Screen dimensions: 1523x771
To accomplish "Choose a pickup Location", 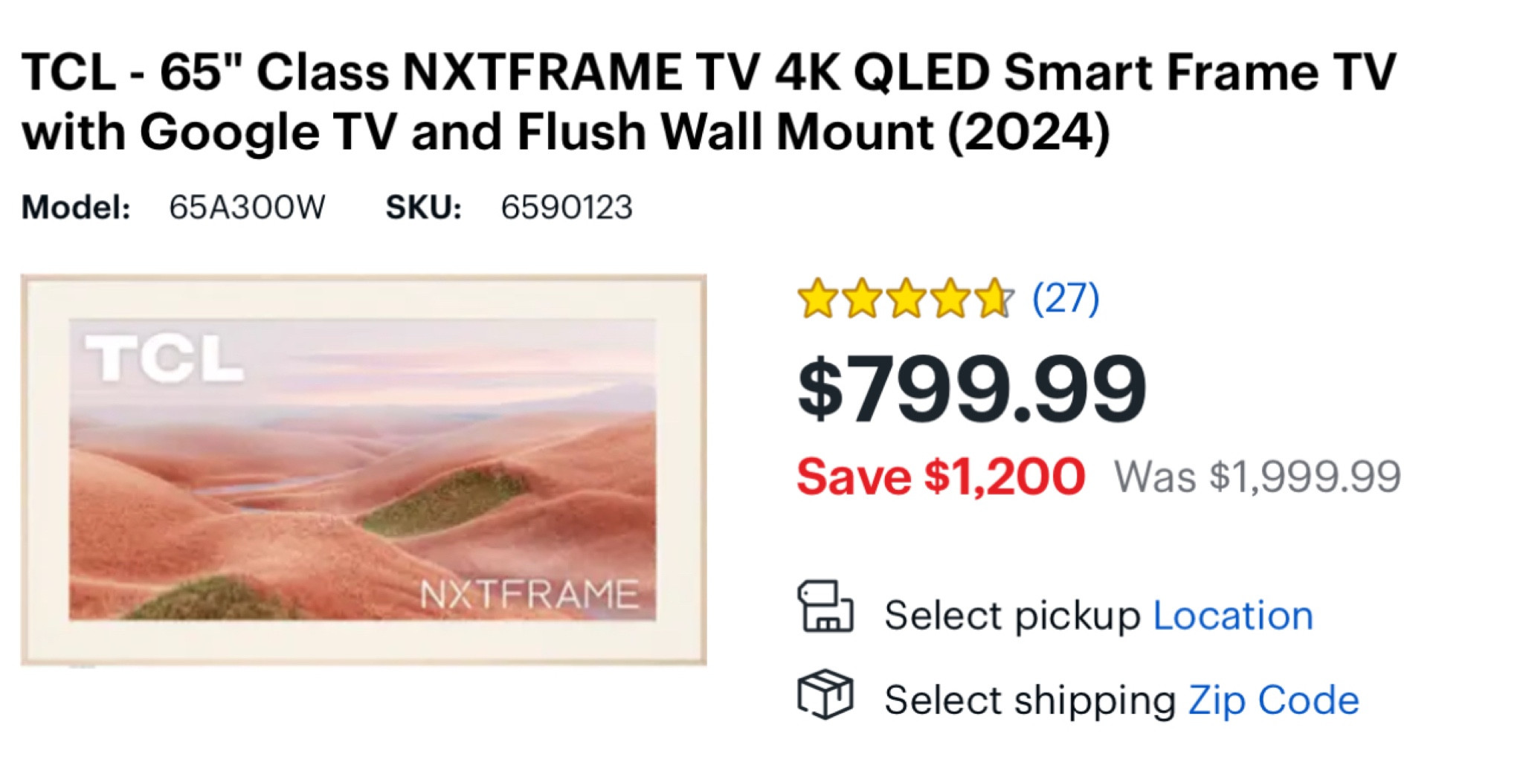I will click(x=1232, y=615).
